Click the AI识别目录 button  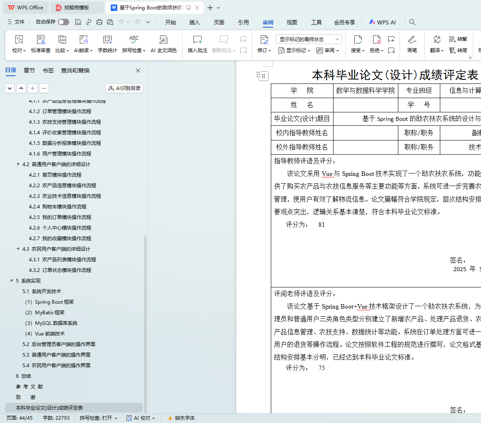coord(124,88)
